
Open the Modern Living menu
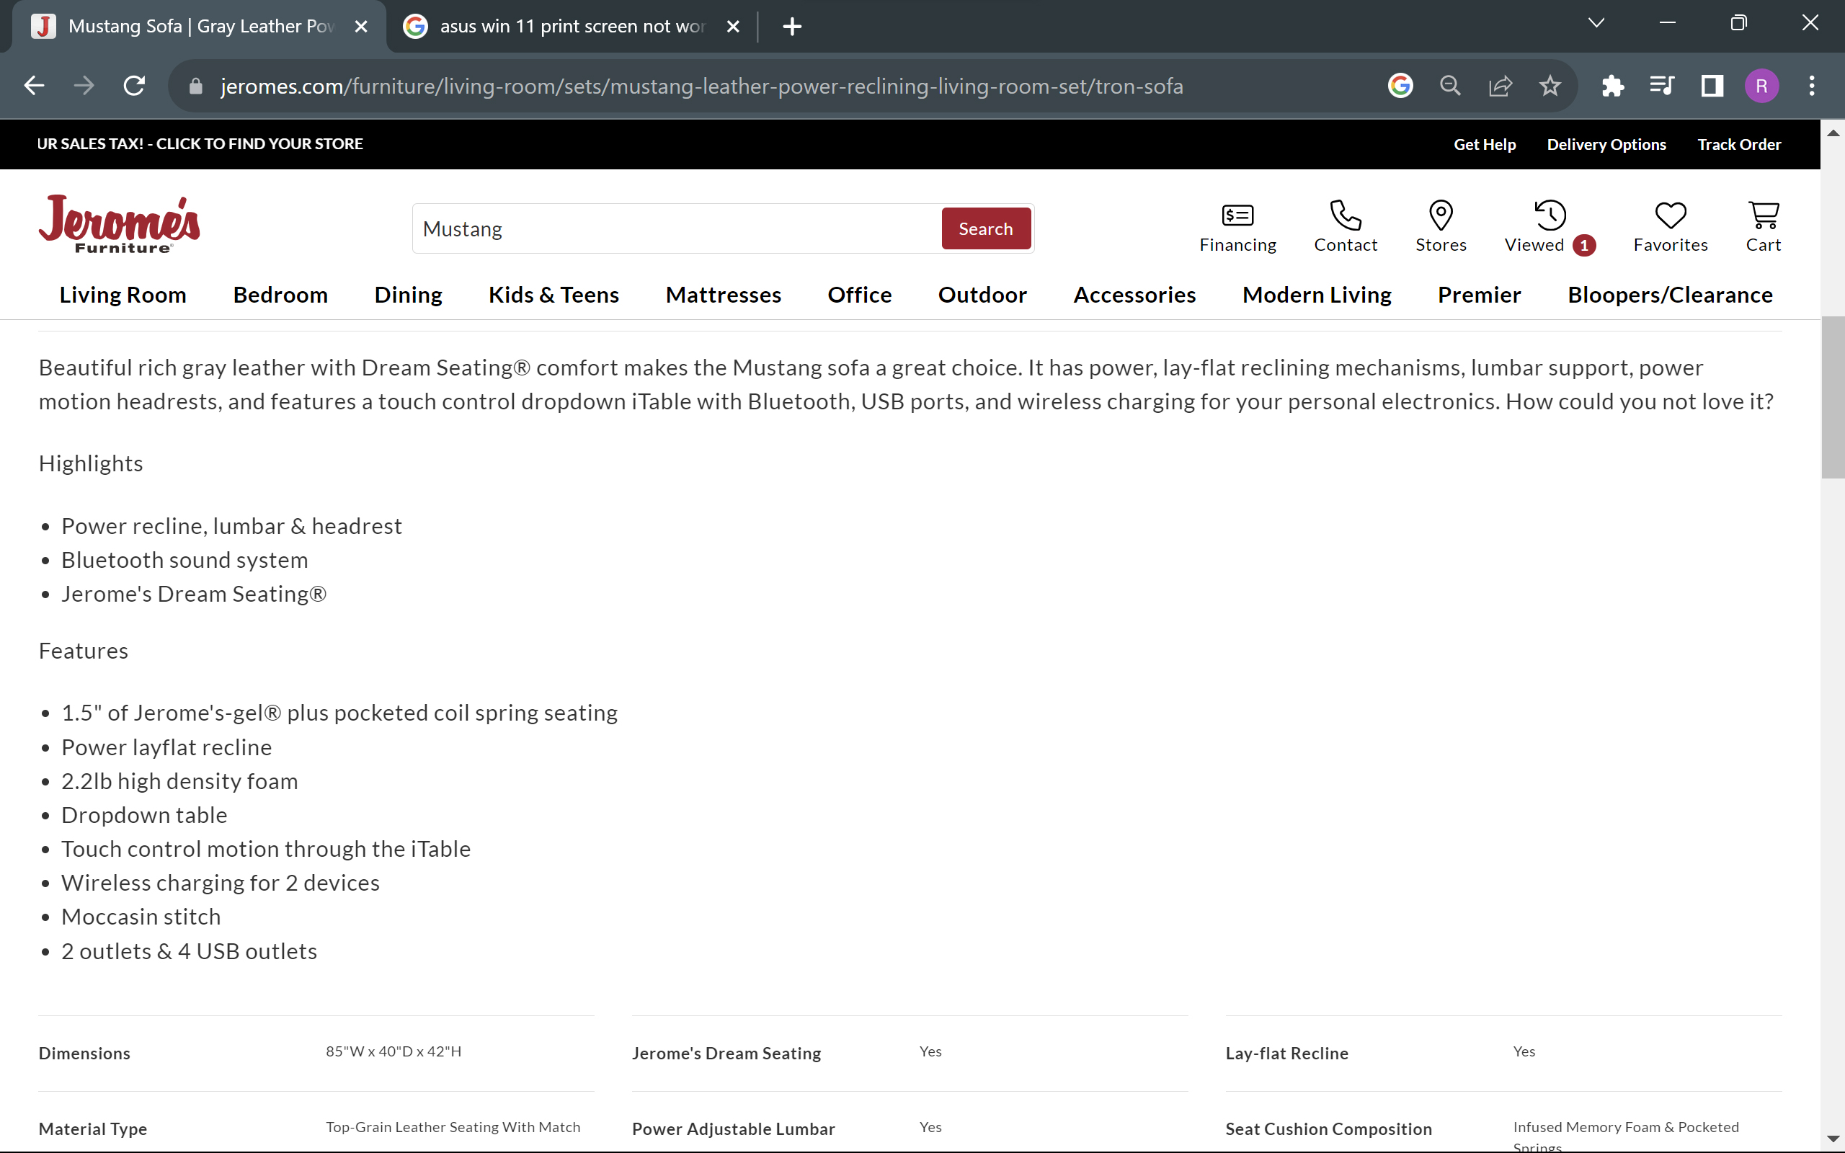coord(1317,295)
